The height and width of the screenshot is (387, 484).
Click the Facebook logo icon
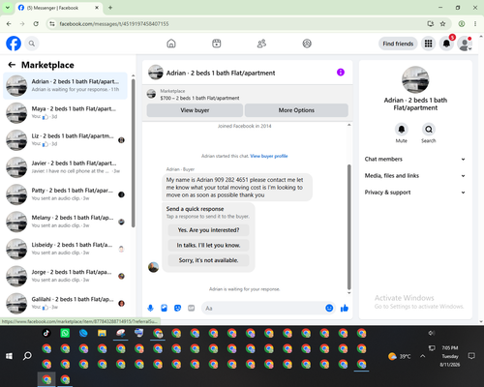pyautogui.click(x=14, y=44)
